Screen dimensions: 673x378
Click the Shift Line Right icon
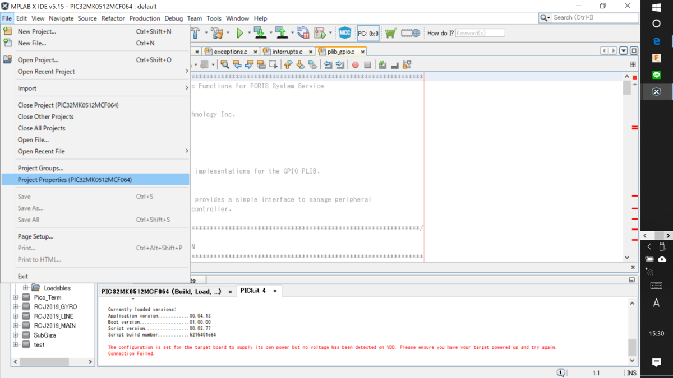pos(340,65)
